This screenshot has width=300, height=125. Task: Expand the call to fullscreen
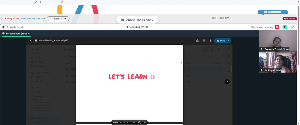point(292,27)
